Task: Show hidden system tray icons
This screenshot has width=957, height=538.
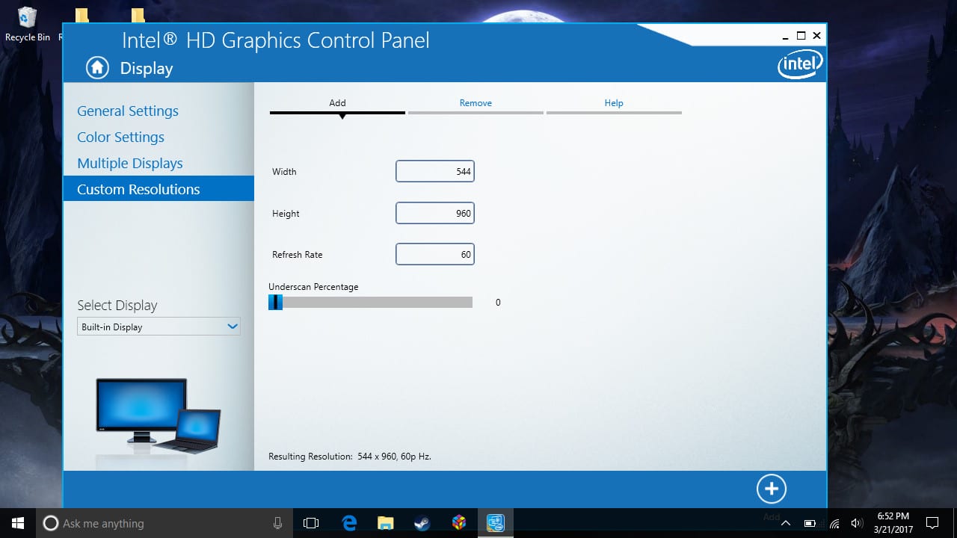Action: 786,523
